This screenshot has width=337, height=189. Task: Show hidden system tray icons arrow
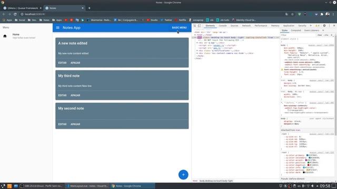tap(317, 186)
